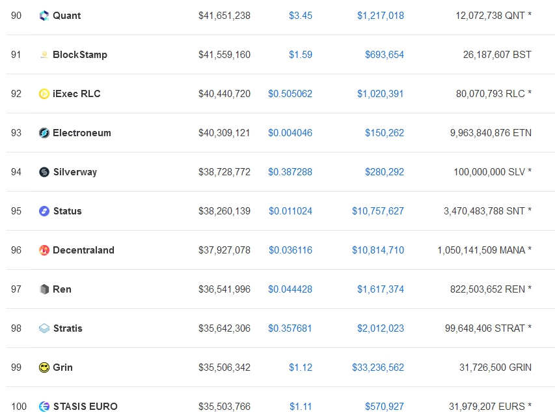Click STASIS EURO volume $570,927
Viewport: 555px width, 419px height.
coord(385,406)
